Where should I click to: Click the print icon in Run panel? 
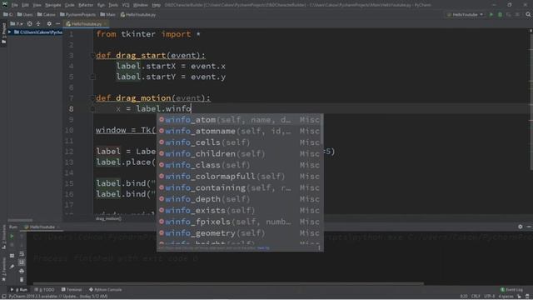[x=22, y=271]
